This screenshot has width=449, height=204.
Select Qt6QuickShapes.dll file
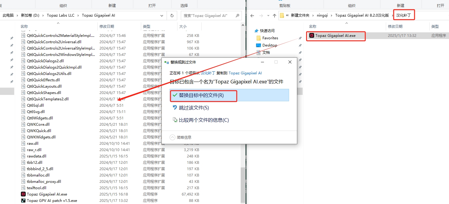(44, 93)
